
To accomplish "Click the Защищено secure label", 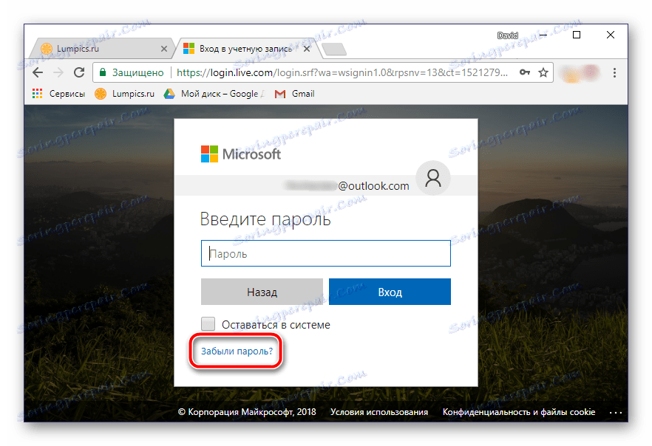I will (138, 72).
